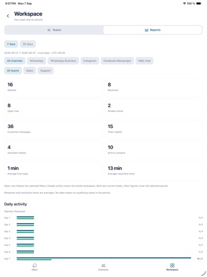The image size is (207, 277).
Task: Open the 8 Open now card
Action: click(53, 108)
